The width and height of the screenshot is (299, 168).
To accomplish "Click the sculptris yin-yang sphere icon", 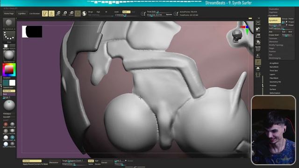I will pos(84,14).
